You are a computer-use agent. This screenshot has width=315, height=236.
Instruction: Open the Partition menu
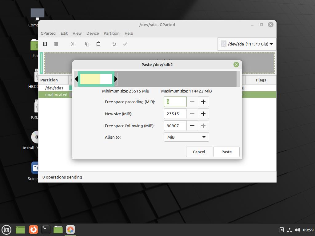[111, 33]
